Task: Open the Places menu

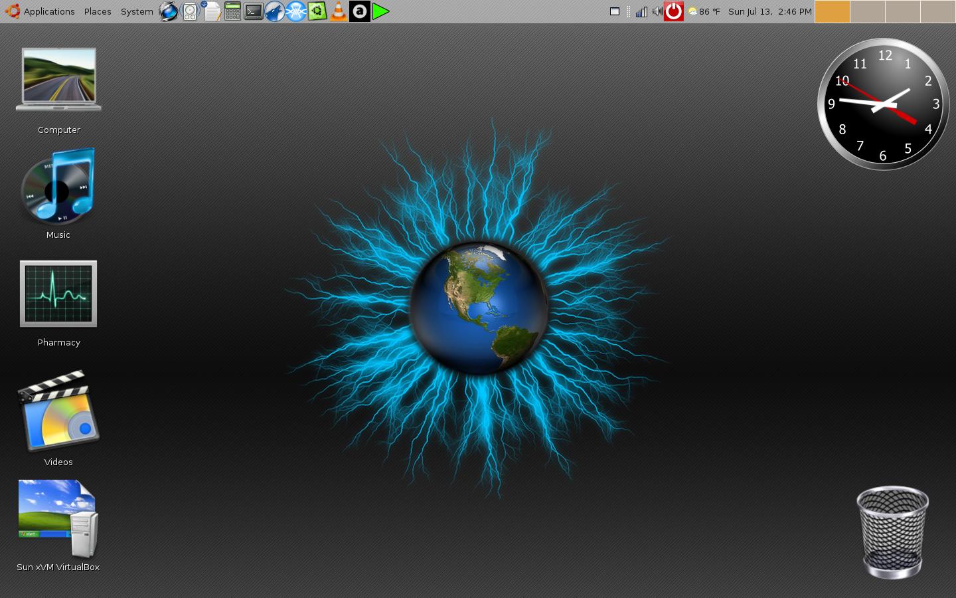Action: point(98,11)
